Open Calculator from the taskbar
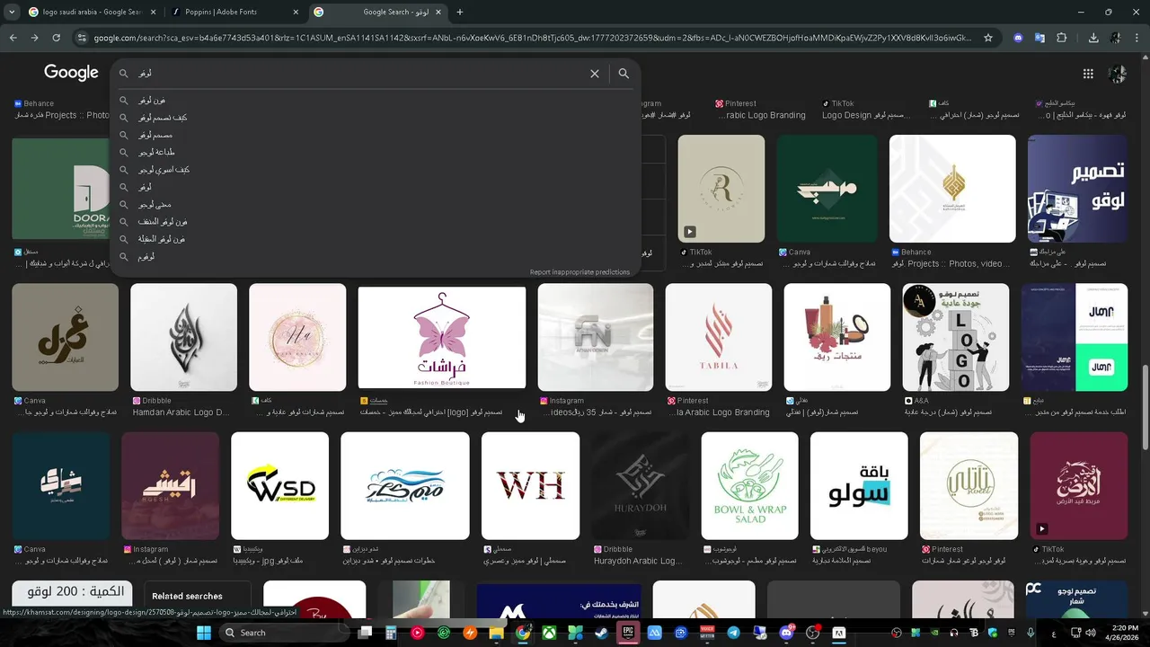This screenshot has height=647, width=1150. click(391, 633)
